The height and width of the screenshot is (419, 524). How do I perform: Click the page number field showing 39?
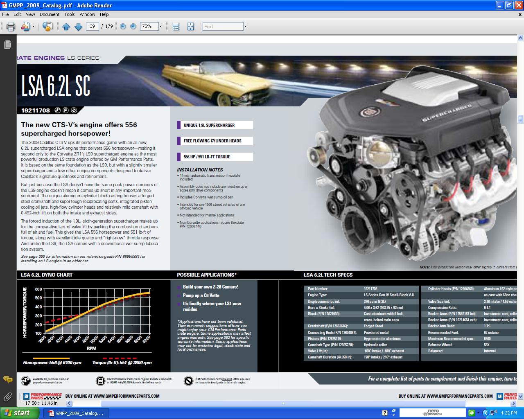[x=92, y=26]
